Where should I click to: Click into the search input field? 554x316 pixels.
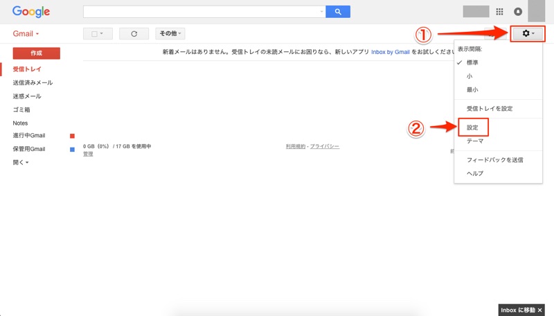202,12
